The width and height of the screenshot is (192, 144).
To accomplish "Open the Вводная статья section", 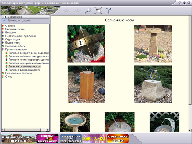I will [x=15, y=29].
